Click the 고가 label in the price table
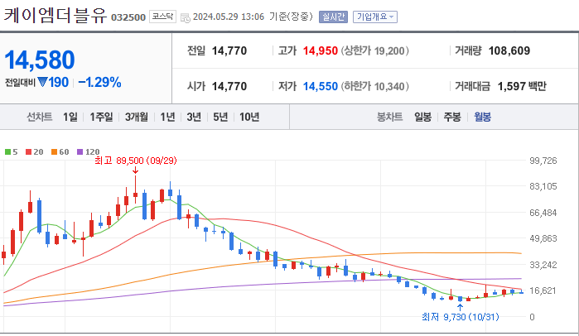 pos(287,51)
